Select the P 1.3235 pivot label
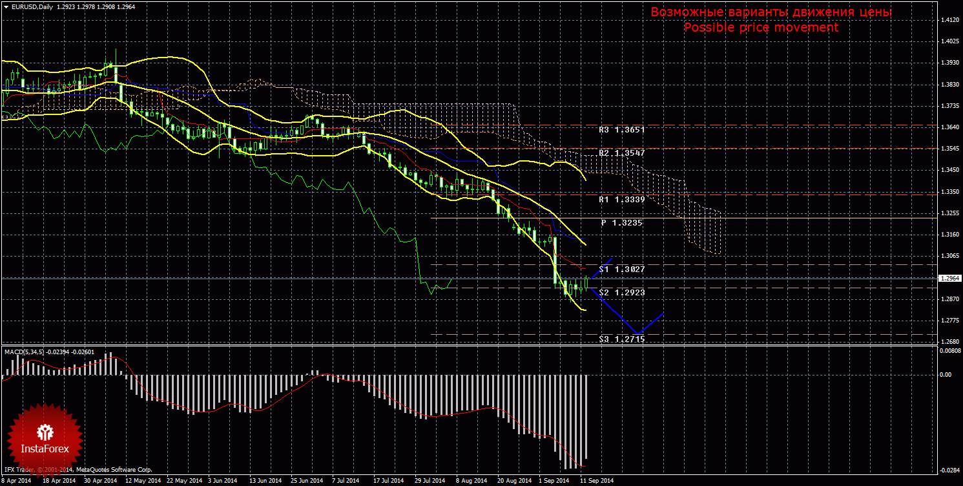963x486 pixels. pyautogui.click(x=622, y=222)
